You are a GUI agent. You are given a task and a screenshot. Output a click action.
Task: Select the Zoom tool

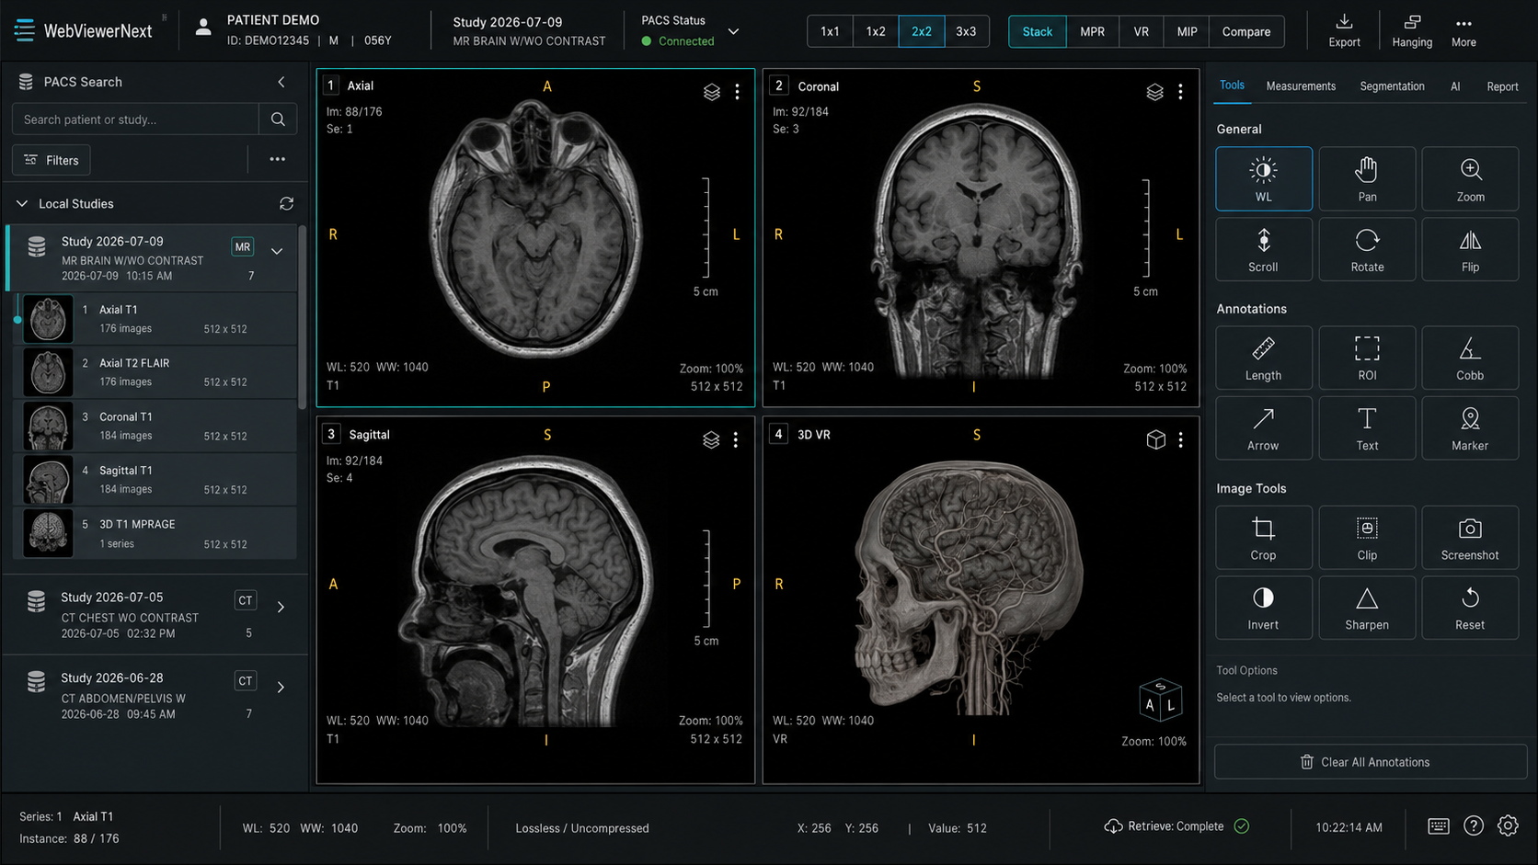pyautogui.click(x=1470, y=178)
